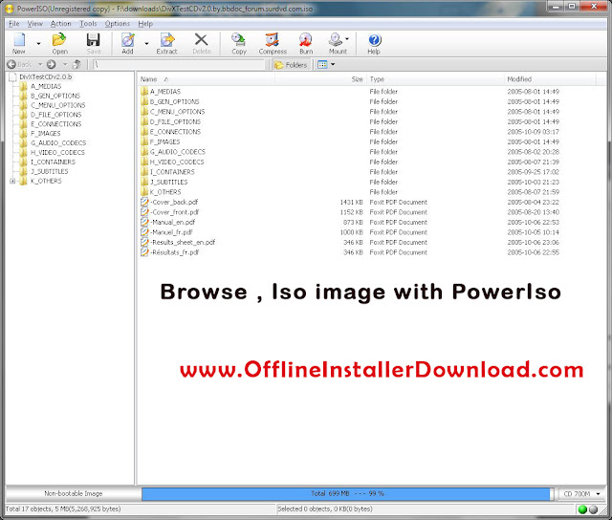Select I_CONTAINERS in the file list
This screenshot has height=520, width=612.
coord(172,172)
